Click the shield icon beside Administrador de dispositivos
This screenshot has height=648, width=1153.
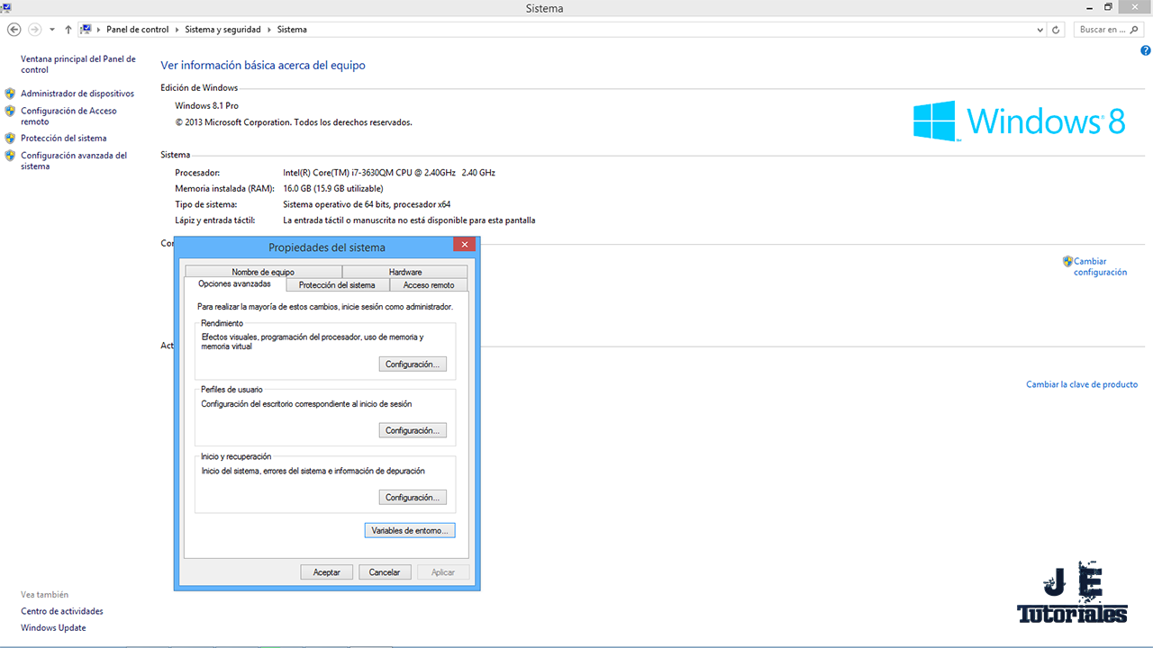[10, 94]
